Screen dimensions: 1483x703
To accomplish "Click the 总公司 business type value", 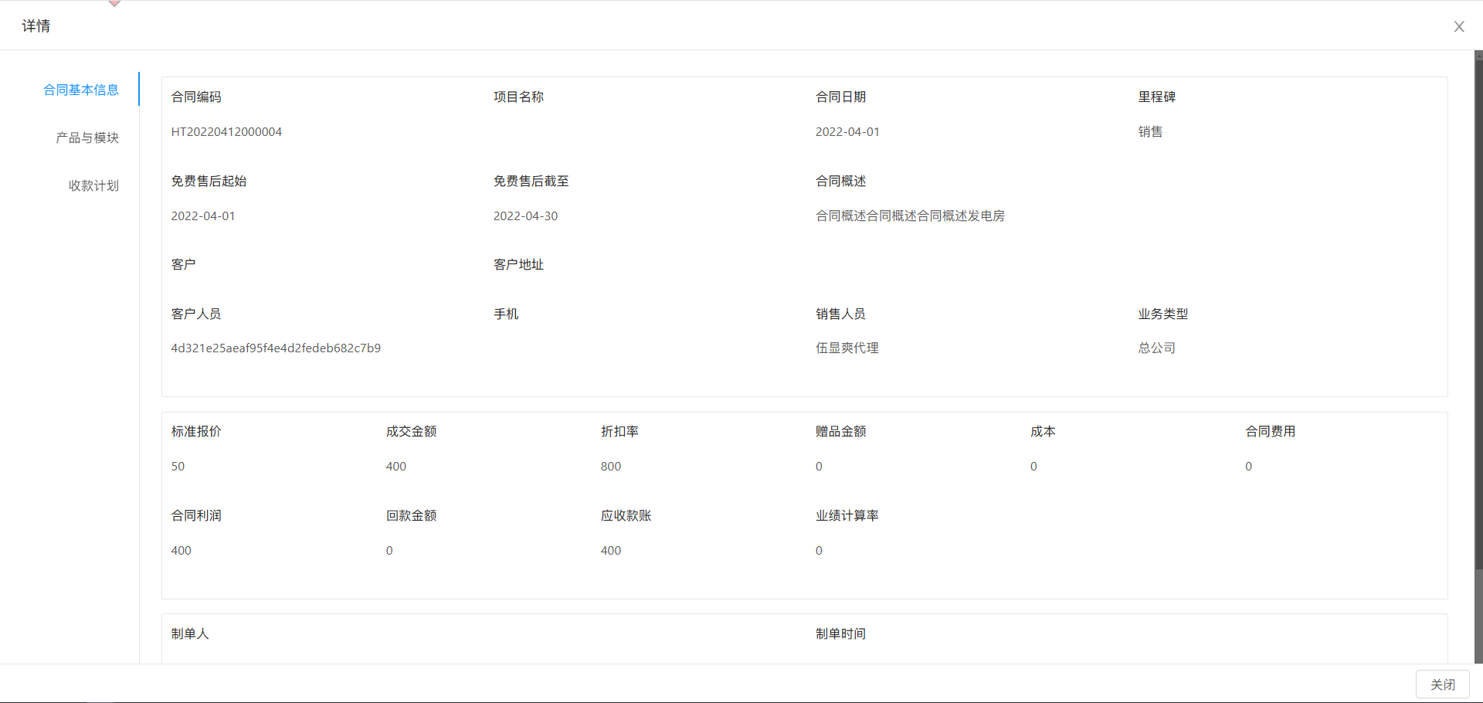I will (1156, 348).
